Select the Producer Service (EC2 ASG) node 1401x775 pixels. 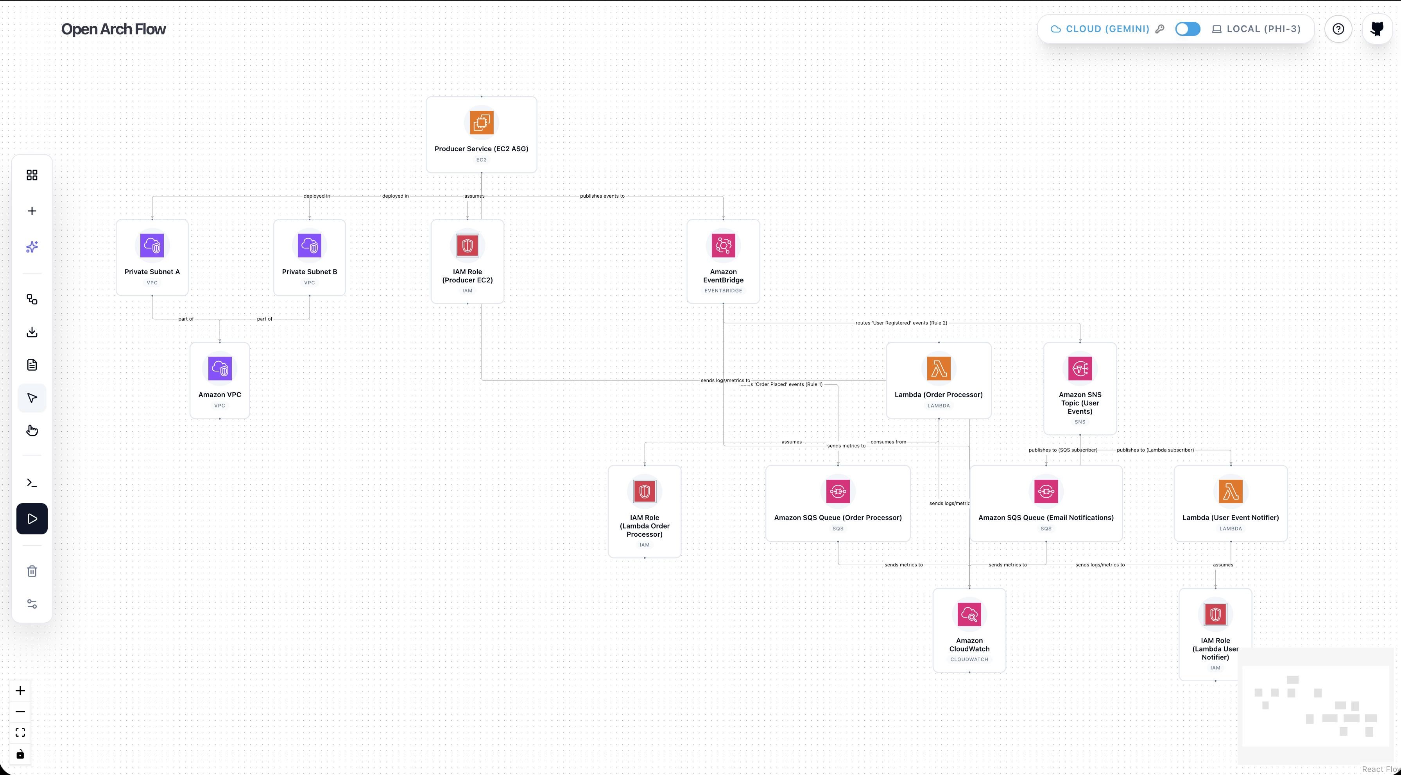point(481,134)
